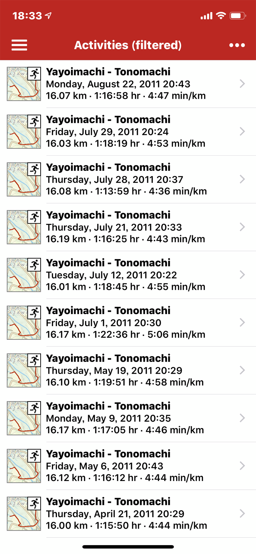Tap the home indicator bar
This screenshot has height=554, width=256.
point(128,547)
